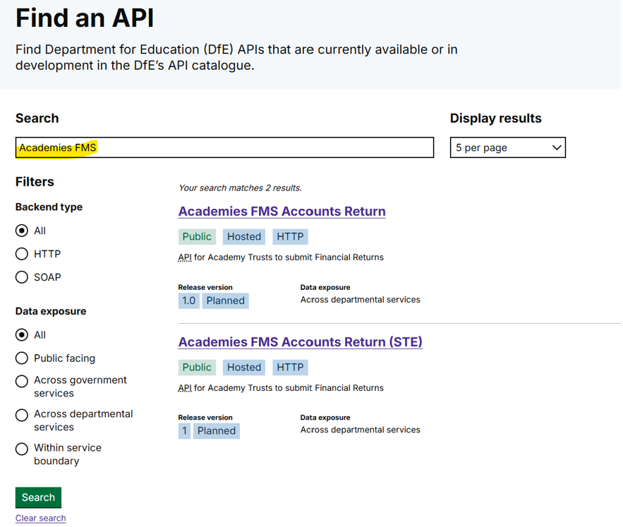Click 'Across departmental services' text in first result
The width and height of the screenshot is (623, 527).
360,300
